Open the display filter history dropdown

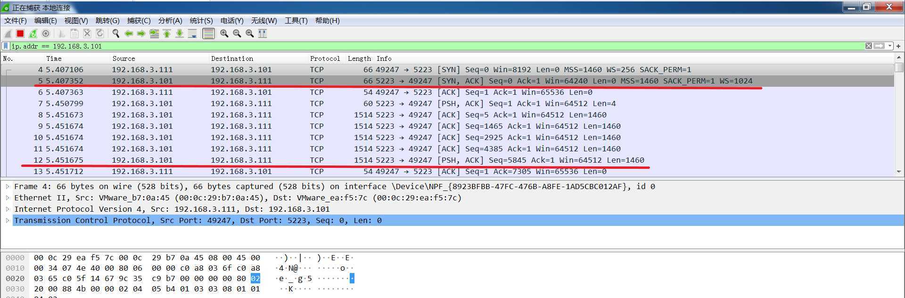(x=889, y=46)
